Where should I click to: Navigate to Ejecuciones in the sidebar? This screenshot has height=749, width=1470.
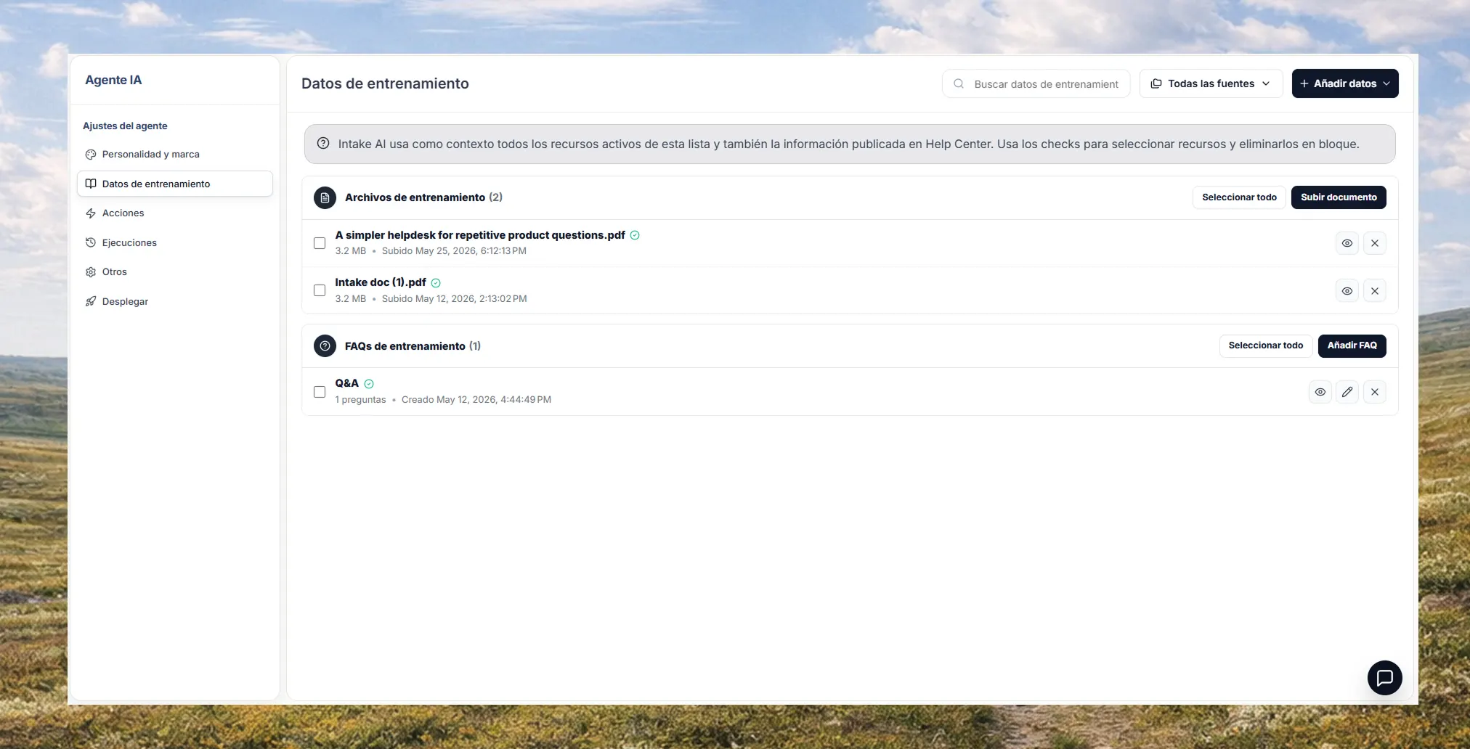tap(174, 242)
